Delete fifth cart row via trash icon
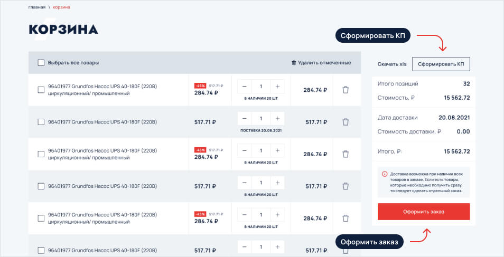This screenshot has height=257, width=504. (x=346, y=218)
